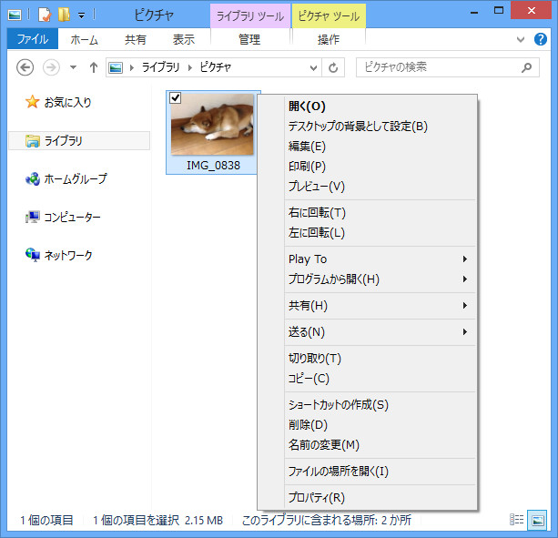Click the network icon beside ネットワーク
This screenshot has width=558, height=538.
pyautogui.click(x=33, y=255)
